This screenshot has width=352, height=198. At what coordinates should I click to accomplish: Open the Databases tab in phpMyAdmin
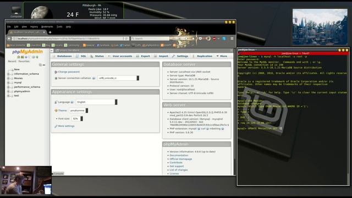coord(62,56)
